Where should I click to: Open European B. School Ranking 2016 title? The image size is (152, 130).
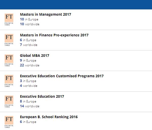(x=49, y=117)
